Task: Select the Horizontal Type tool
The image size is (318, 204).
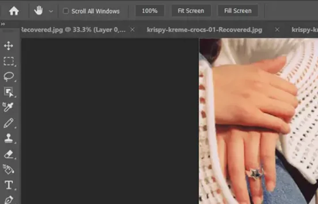Action: pos(9,185)
